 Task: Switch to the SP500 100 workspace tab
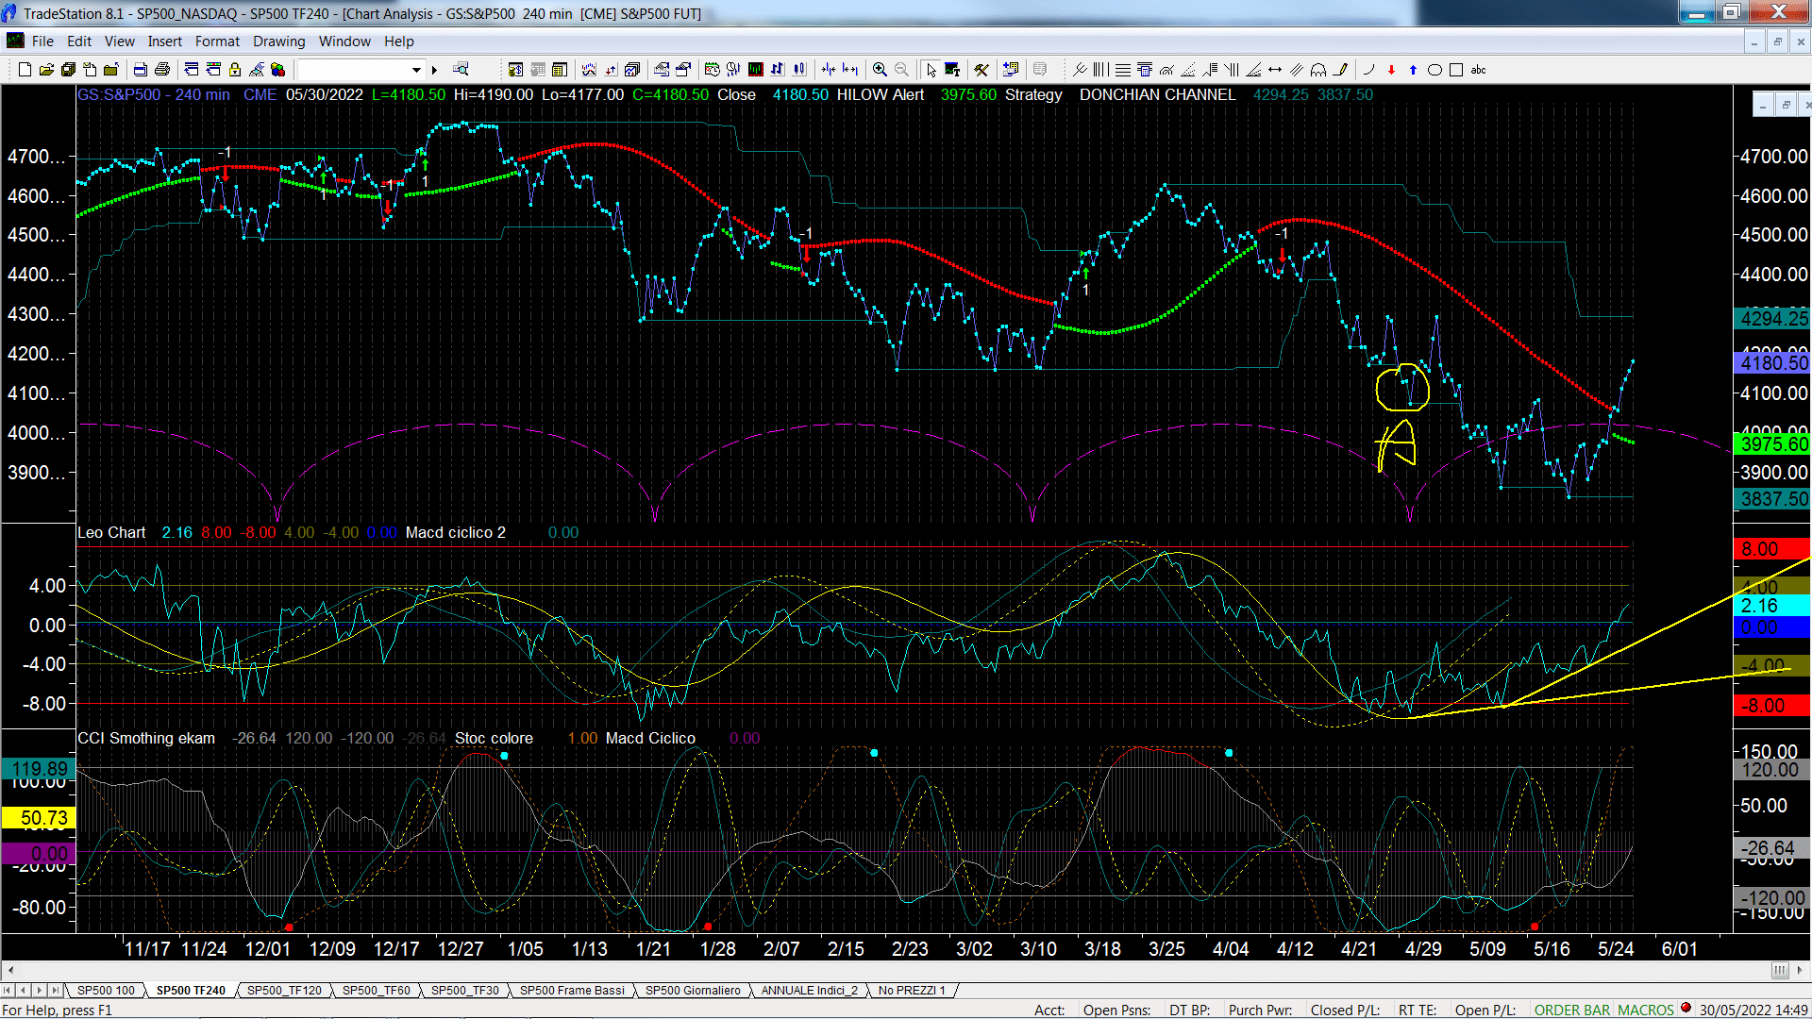click(x=106, y=990)
